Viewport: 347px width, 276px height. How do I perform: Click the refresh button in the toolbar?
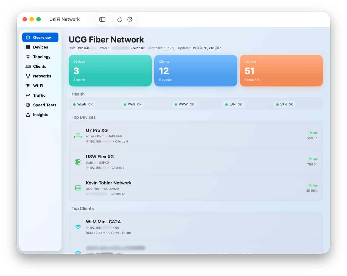point(120,19)
